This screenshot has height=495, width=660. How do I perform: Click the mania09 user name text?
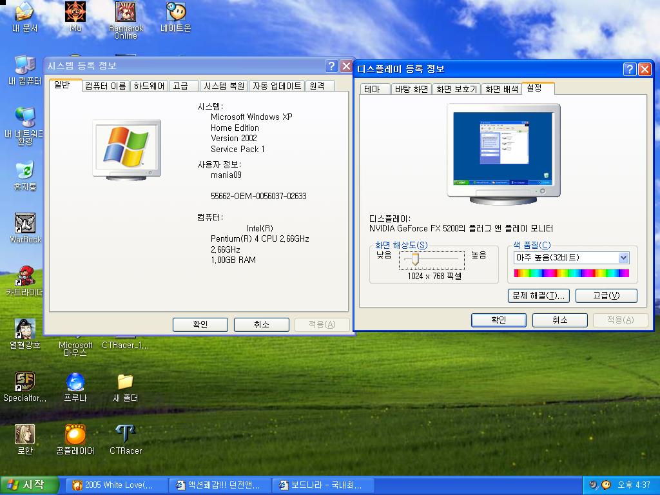(x=226, y=175)
